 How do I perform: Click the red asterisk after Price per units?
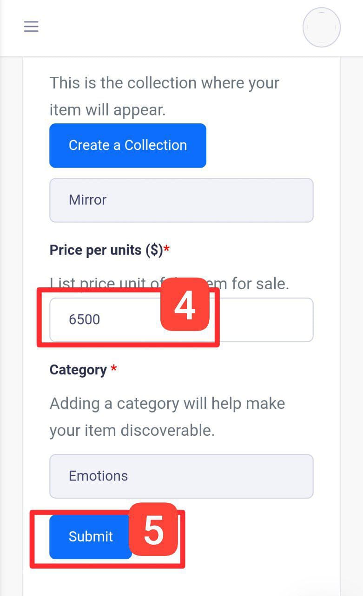point(167,250)
